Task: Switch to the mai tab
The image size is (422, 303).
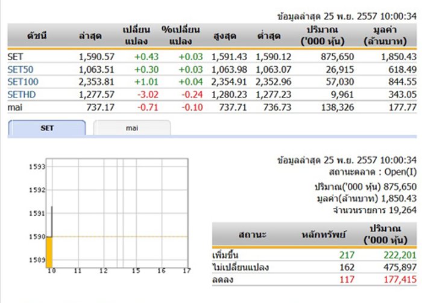Action: tap(132, 128)
